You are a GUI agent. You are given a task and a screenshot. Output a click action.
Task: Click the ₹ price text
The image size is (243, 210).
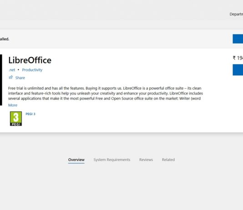[x=238, y=58]
